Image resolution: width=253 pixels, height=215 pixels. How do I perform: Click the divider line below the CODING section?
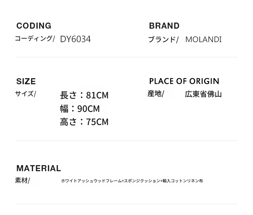coord(126,57)
